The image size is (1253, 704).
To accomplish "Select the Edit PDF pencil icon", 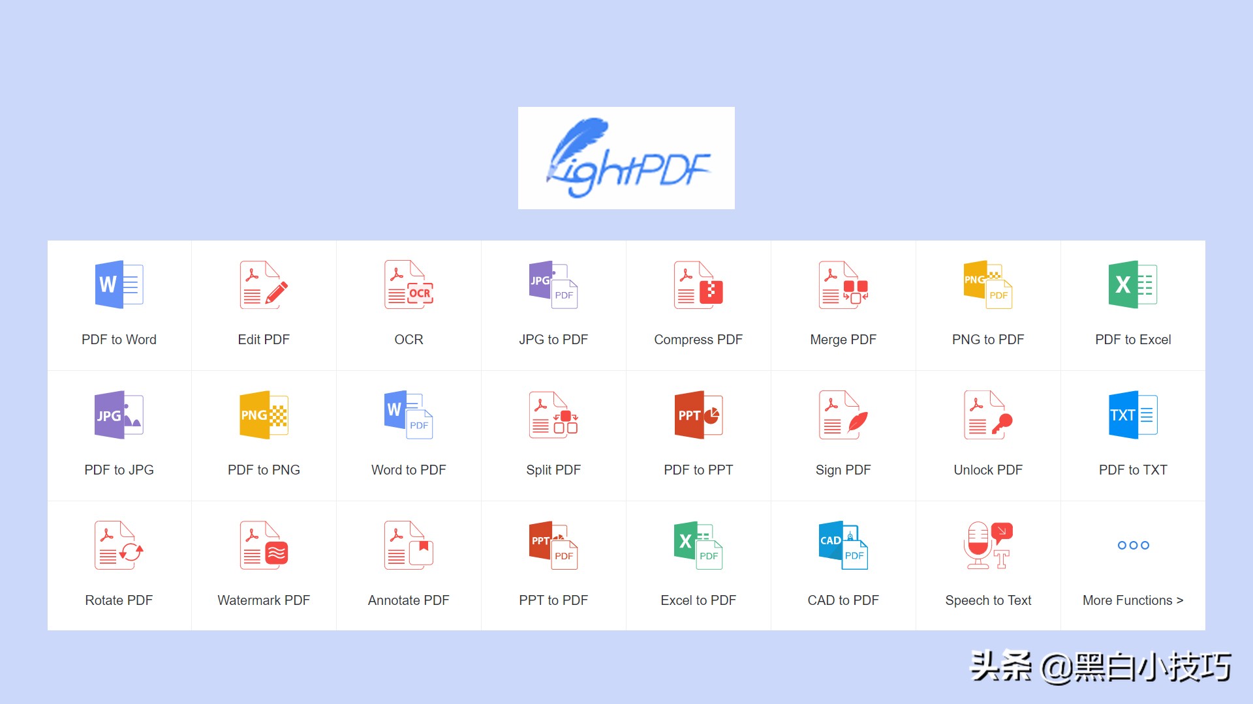I will point(264,285).
